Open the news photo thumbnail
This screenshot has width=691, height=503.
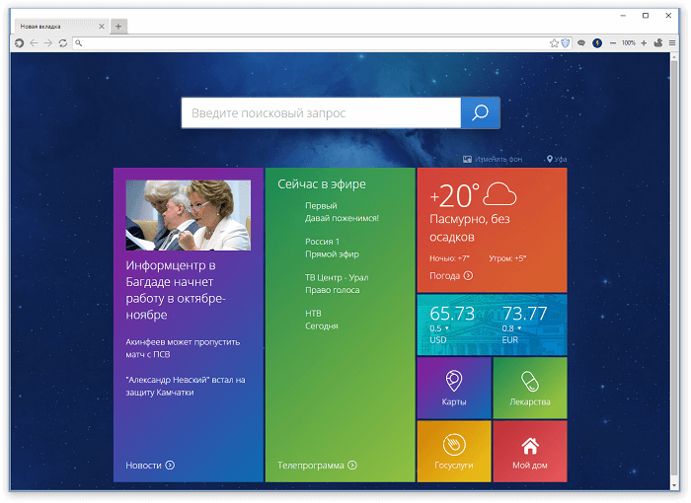point(189,215)
